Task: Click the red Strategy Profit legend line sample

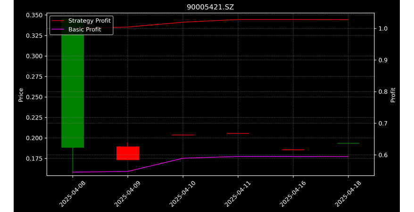Action: tap(58, 21)
